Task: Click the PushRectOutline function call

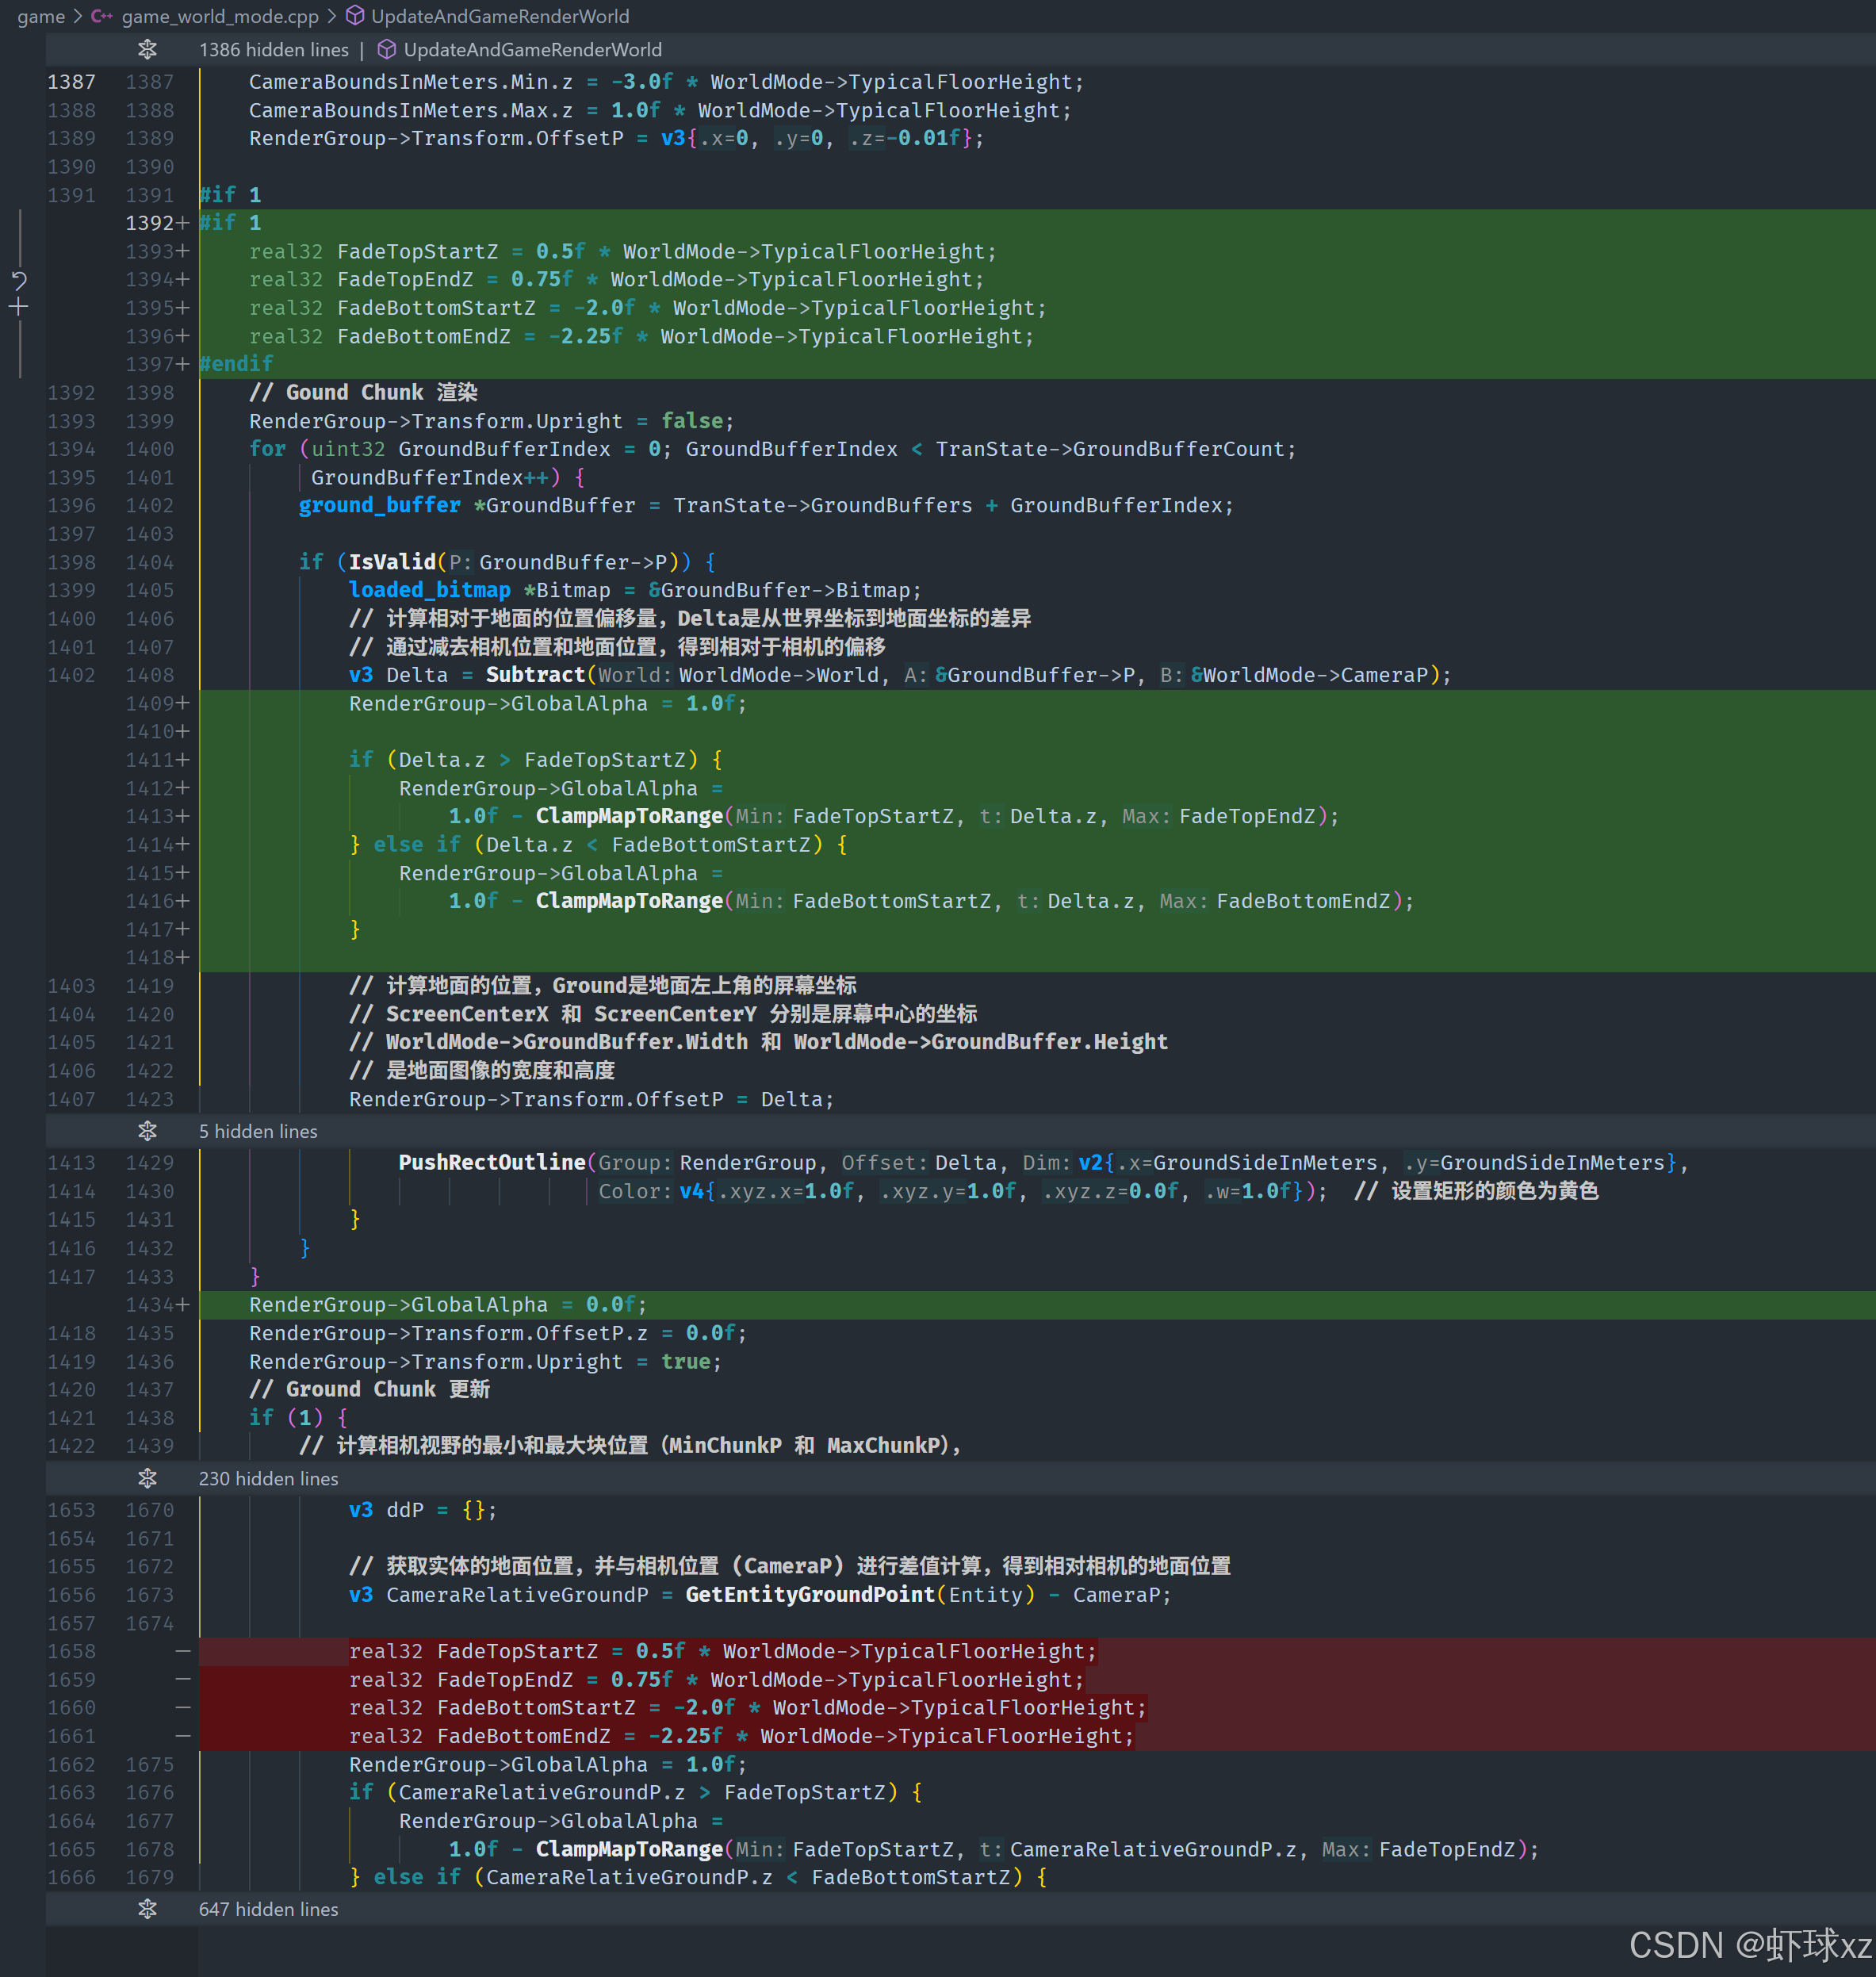Action: click(491, 1162)
